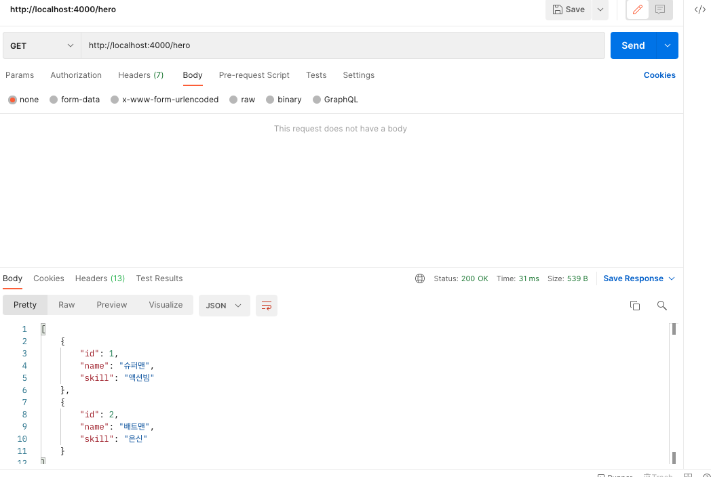
Task: Open the Params tab
Action: 20,75
